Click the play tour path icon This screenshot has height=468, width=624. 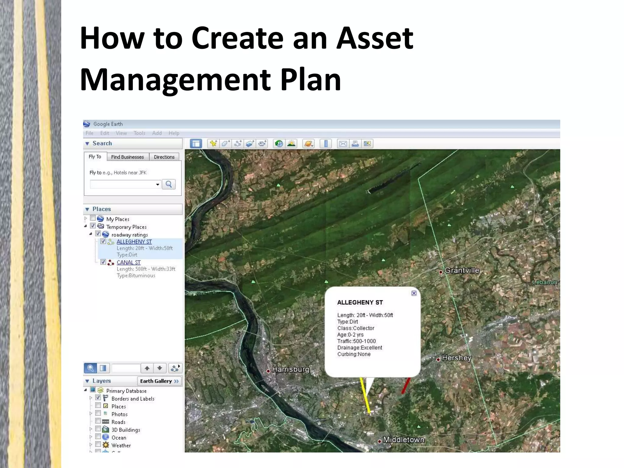175,368
